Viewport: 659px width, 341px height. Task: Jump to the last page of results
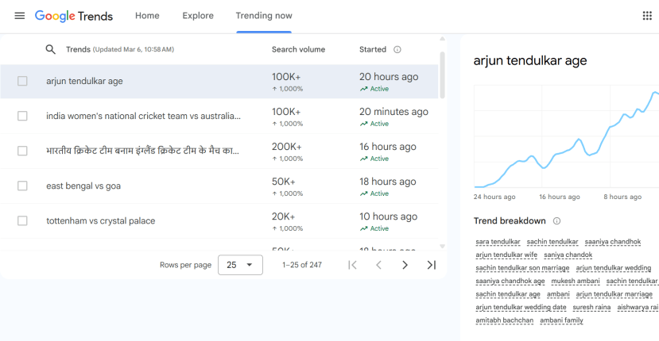pyautogui.click(x=431, y=265)
